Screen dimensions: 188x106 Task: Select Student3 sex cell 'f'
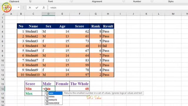coord(48,41)
